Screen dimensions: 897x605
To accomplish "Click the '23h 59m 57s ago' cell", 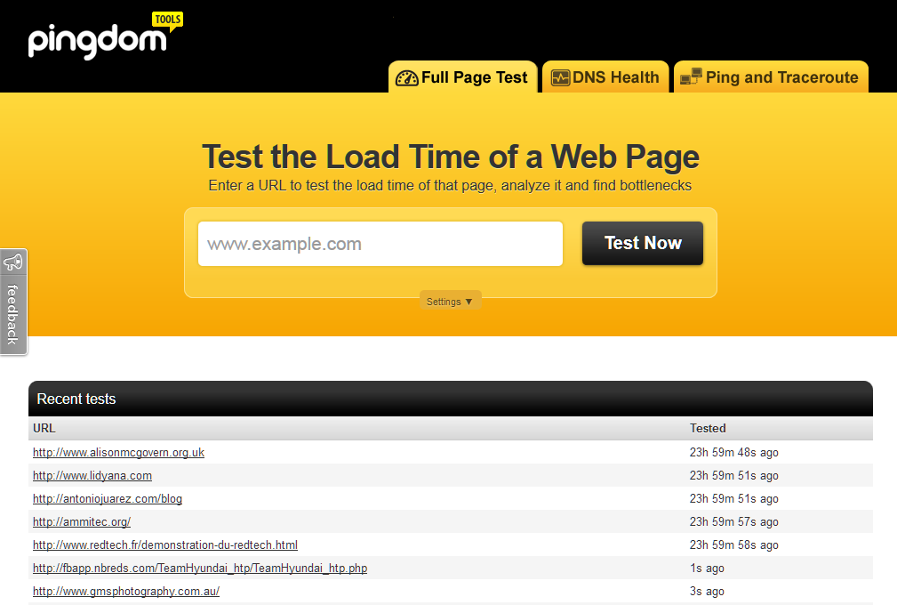I will (734, 521).
